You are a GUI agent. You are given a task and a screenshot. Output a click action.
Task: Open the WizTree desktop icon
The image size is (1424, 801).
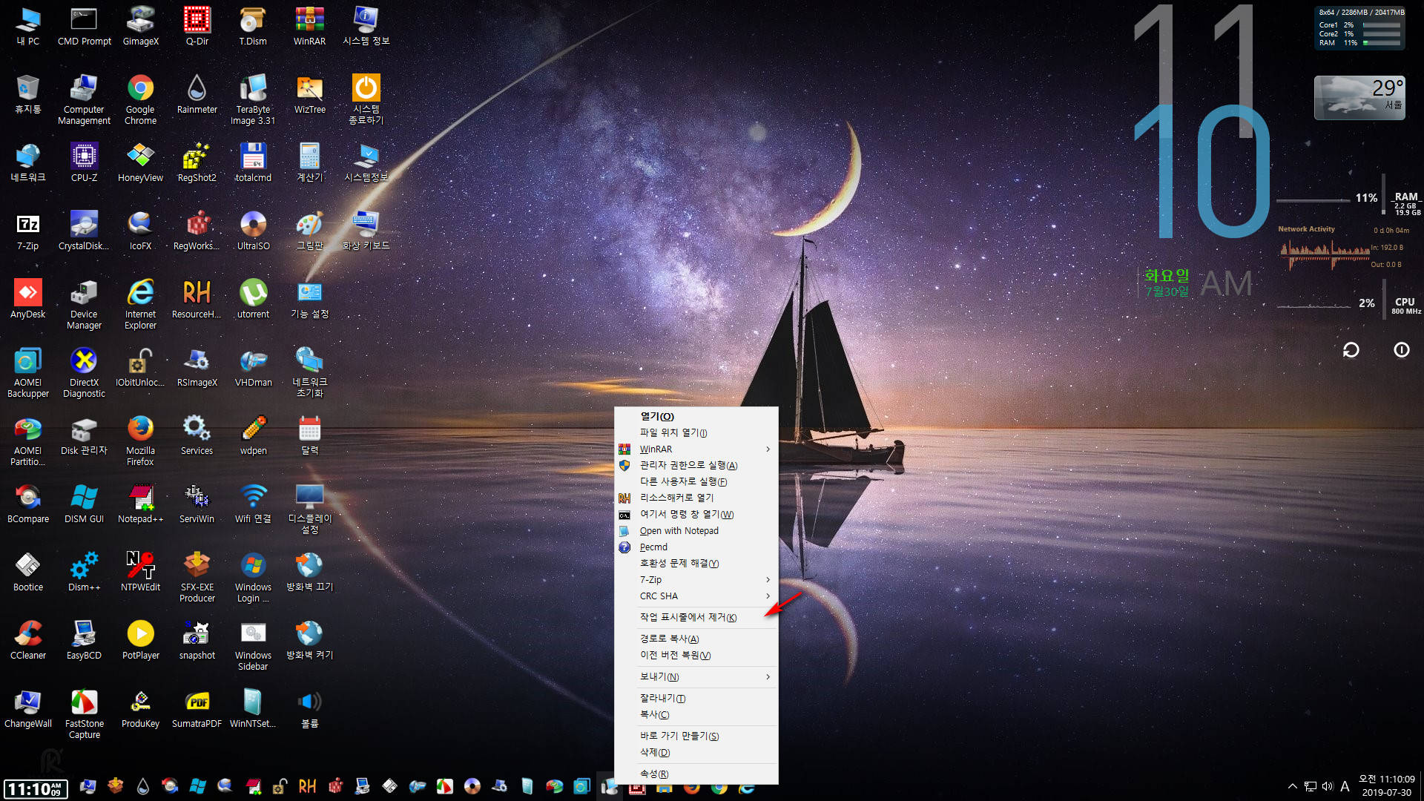(309, 94)
